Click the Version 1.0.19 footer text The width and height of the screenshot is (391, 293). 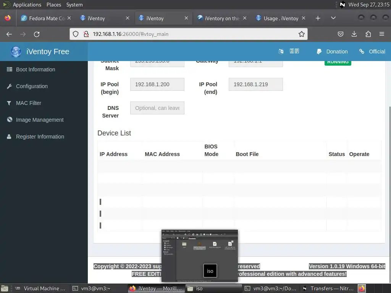tap(347, 266)
